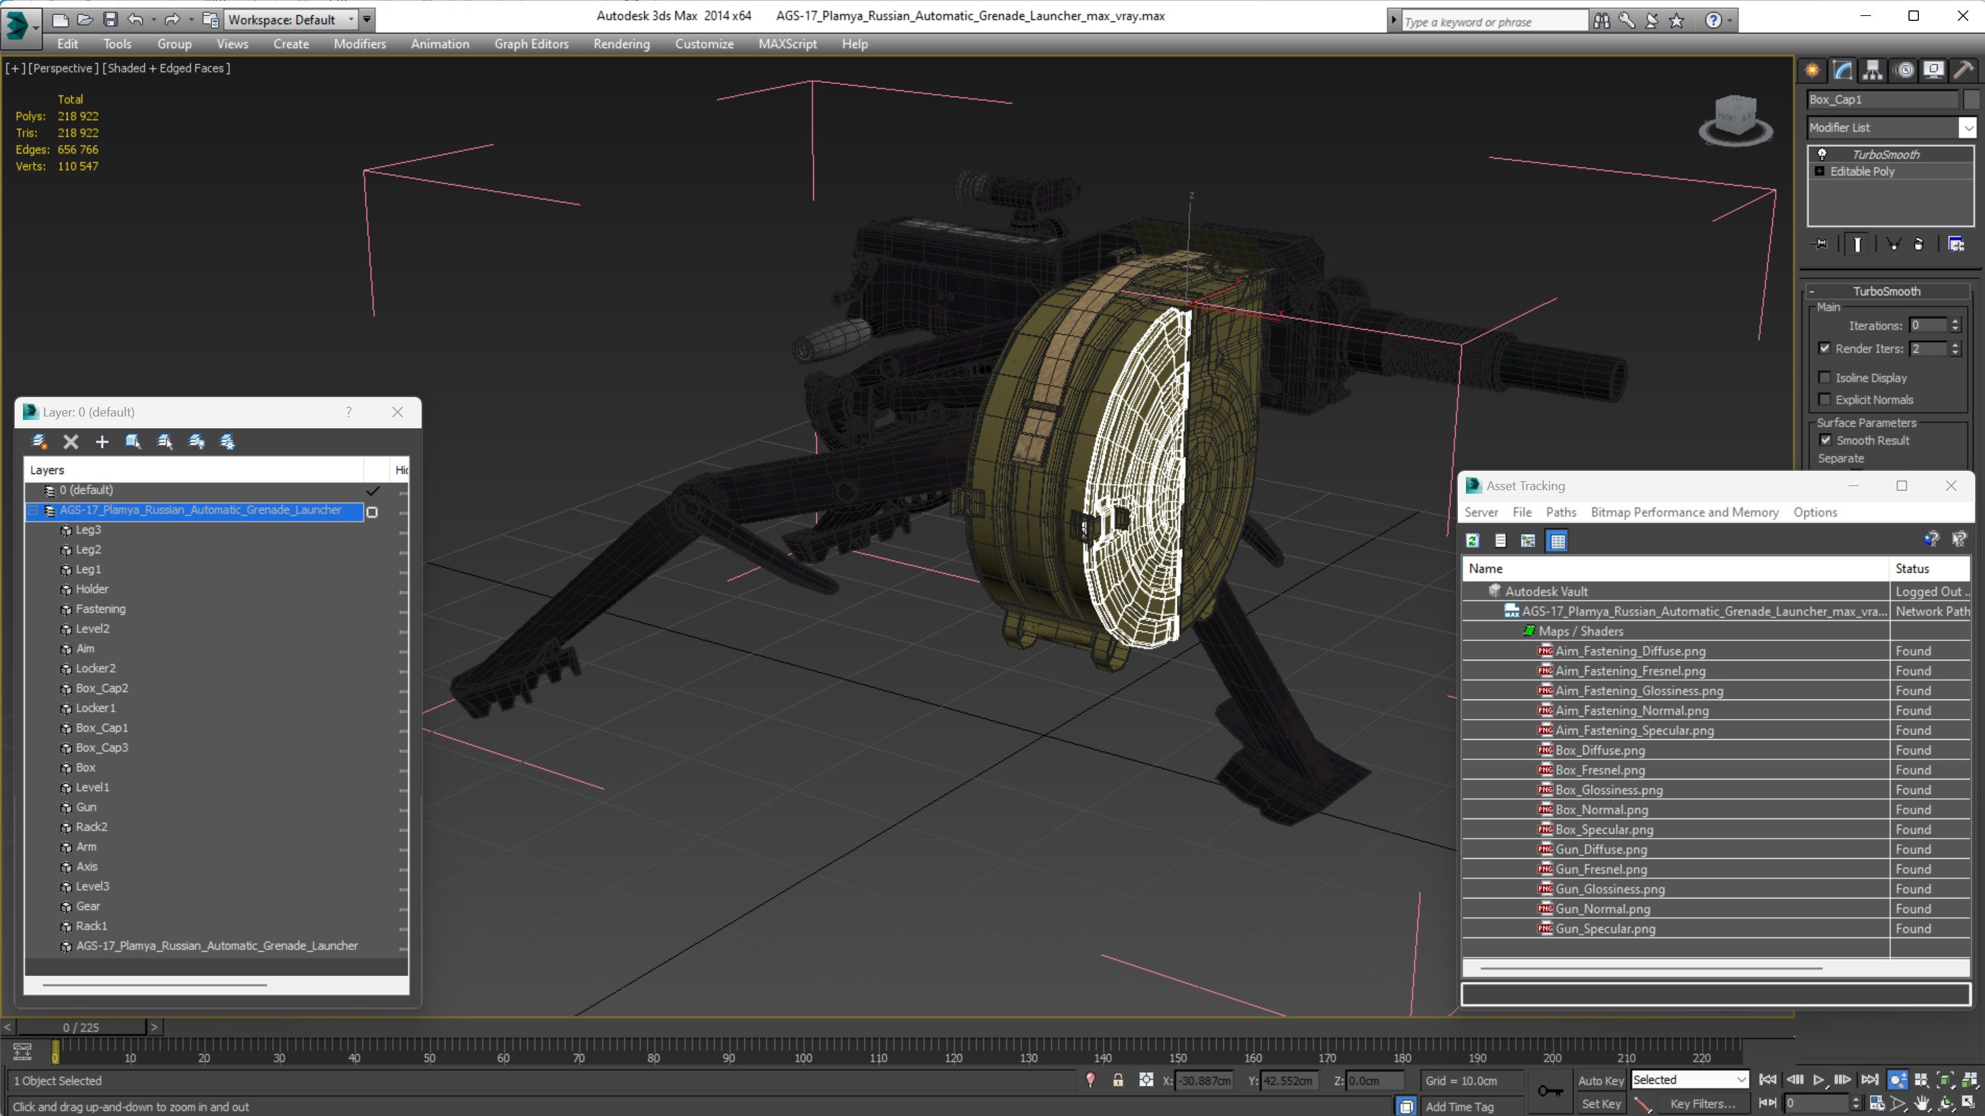Screen dimensions: 1985x1116
Task: Toggle Set Key mode
Action: [x=1601, y=1103]
